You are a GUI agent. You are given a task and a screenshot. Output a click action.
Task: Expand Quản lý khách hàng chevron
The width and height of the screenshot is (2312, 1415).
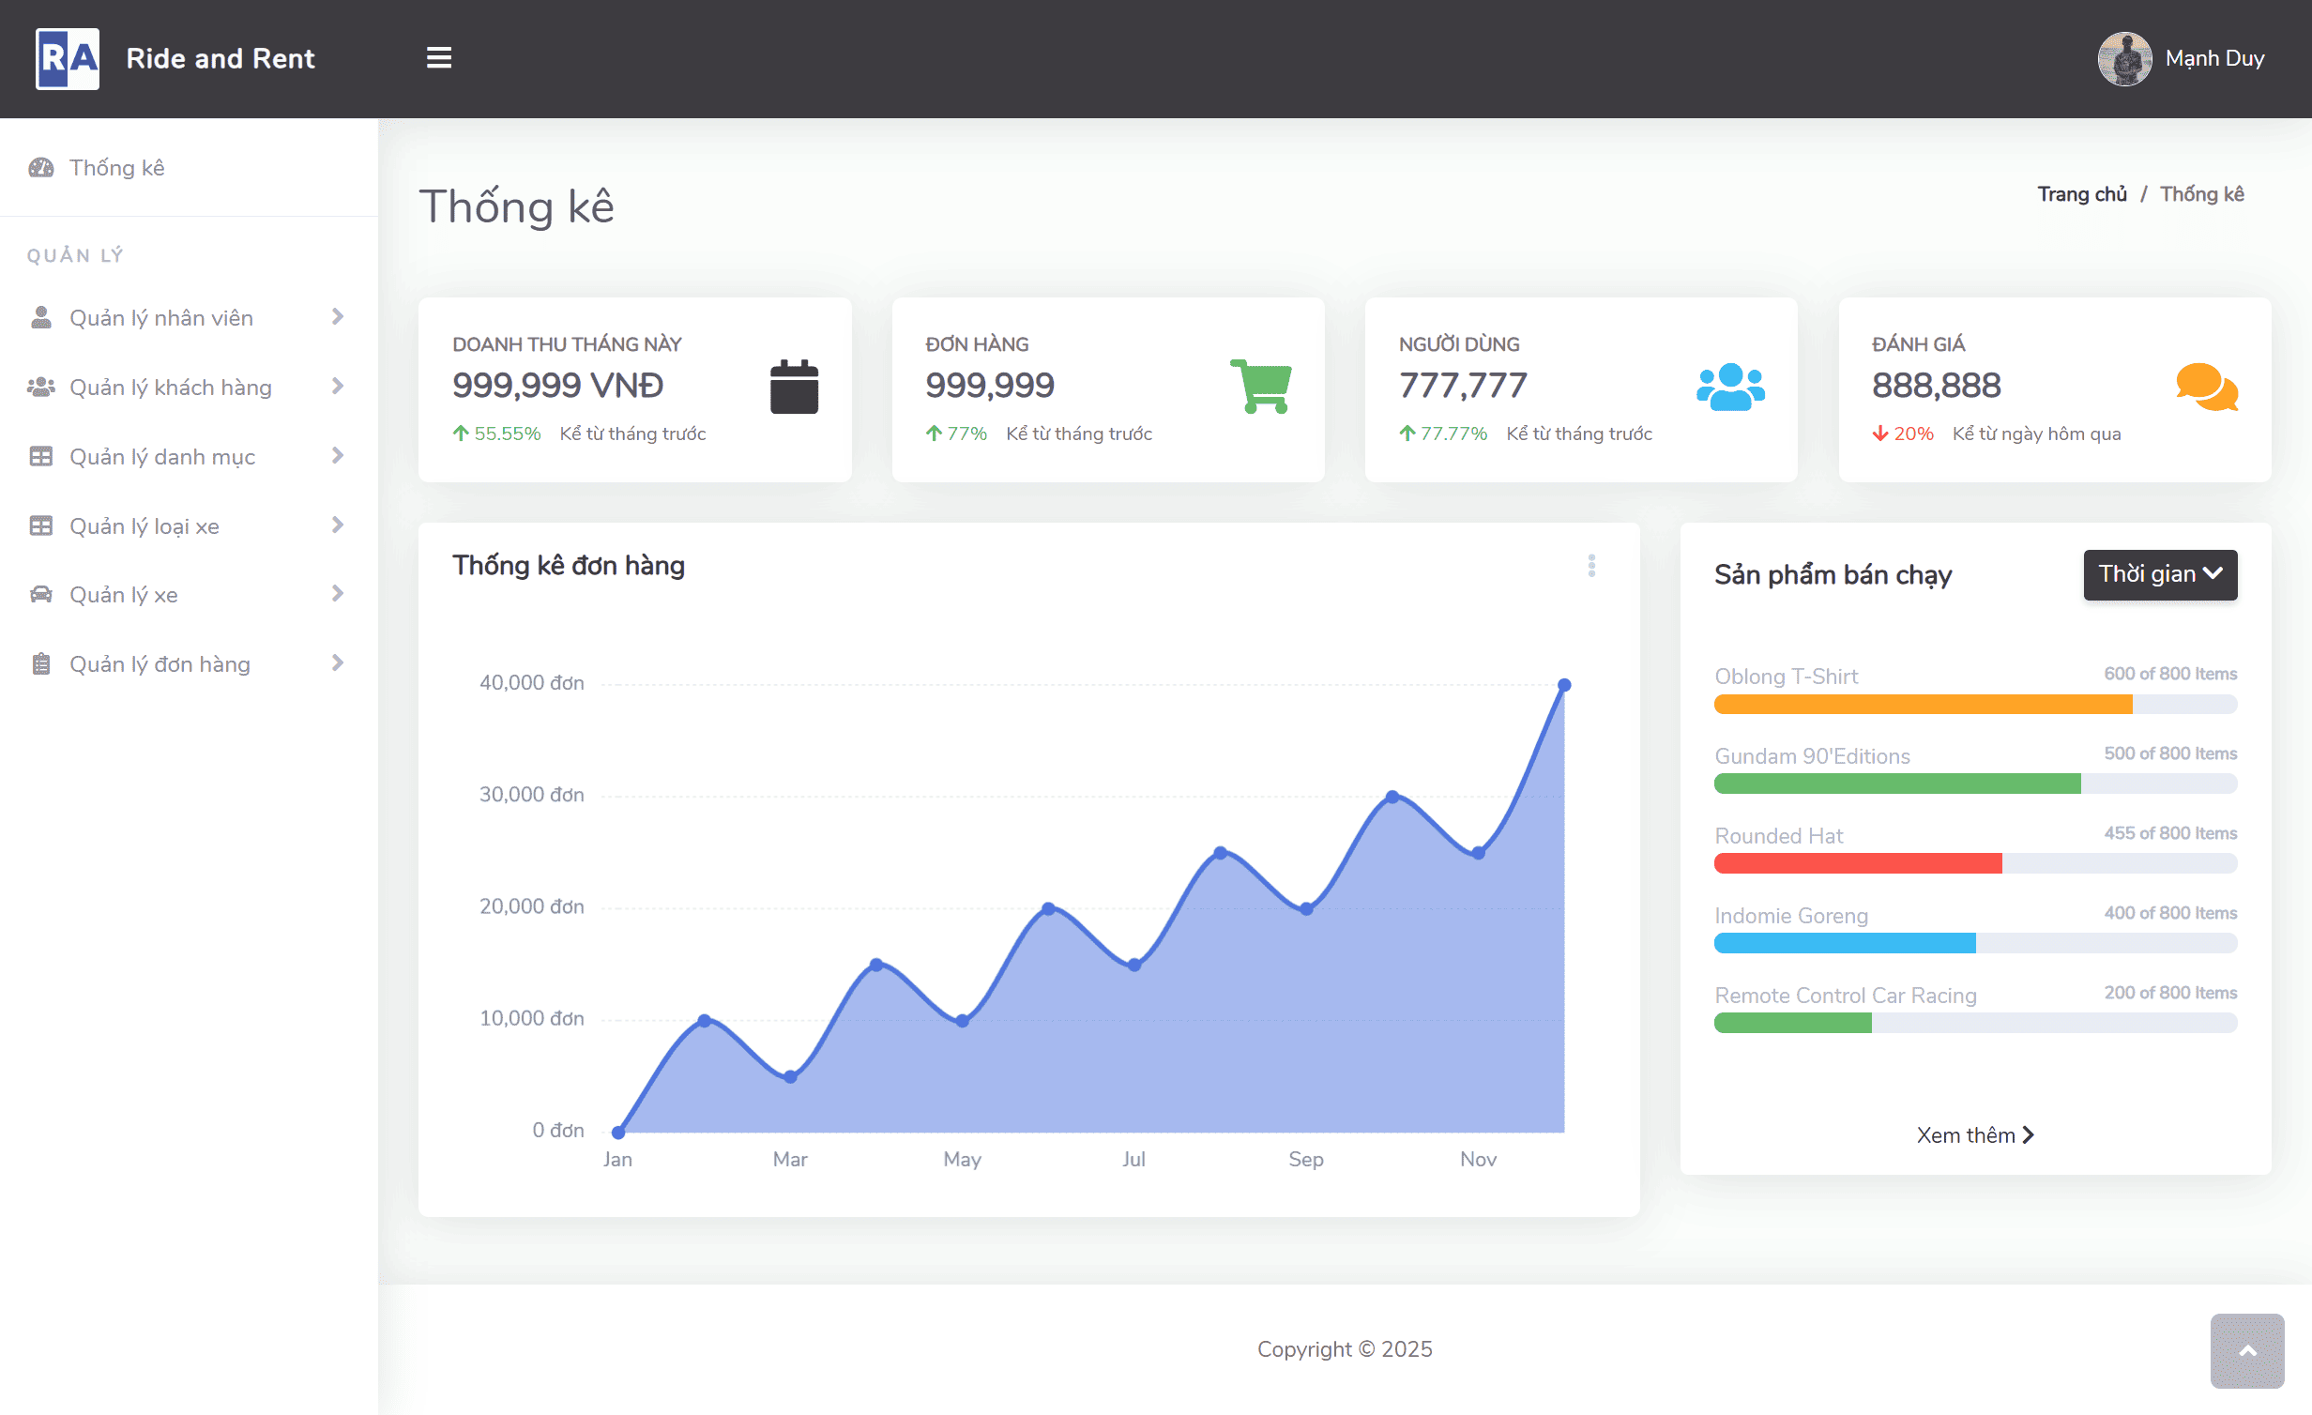coord(338,387)
